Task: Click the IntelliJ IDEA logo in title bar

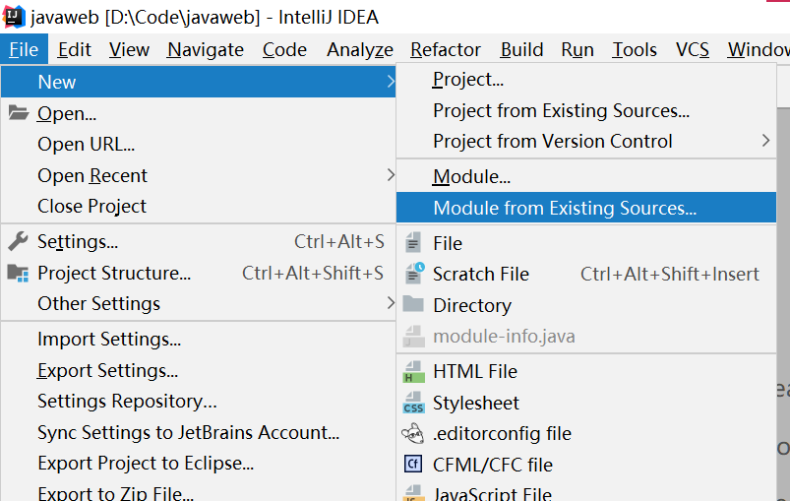Action: tap(14, 17)
